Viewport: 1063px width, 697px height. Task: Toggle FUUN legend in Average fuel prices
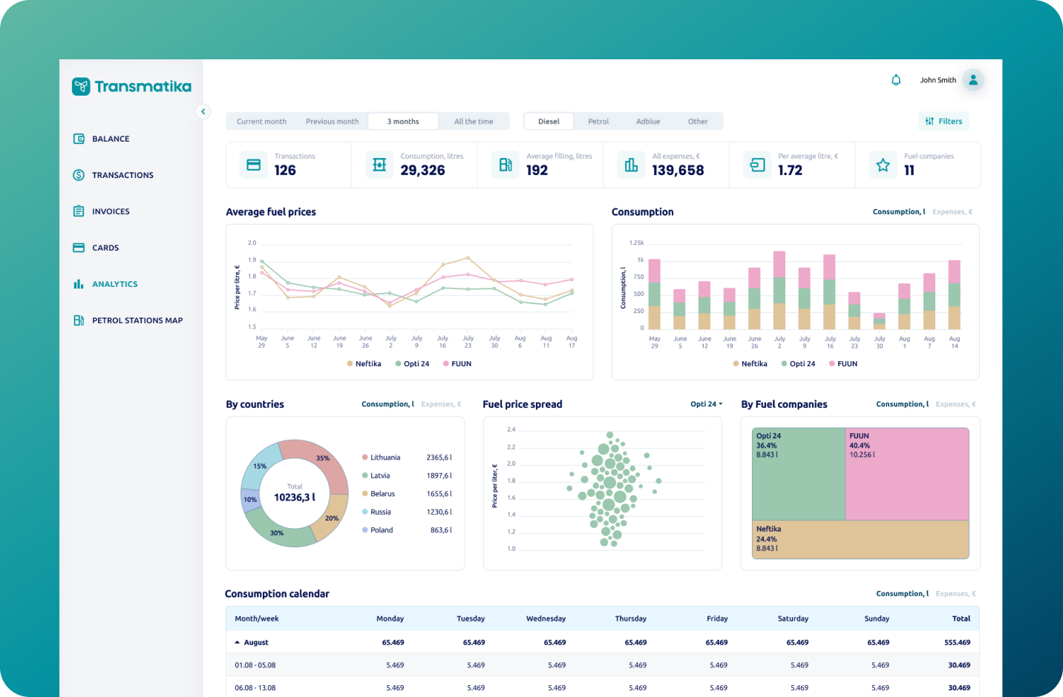457,364
